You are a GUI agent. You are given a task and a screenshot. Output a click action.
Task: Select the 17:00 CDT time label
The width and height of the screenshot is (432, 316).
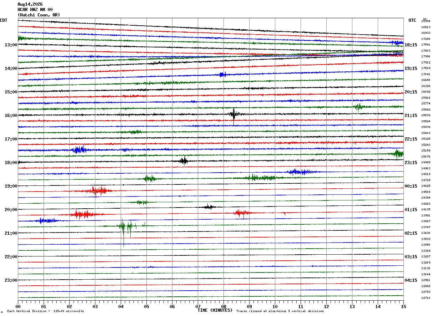pyautogui.click(x=11, y=139)
